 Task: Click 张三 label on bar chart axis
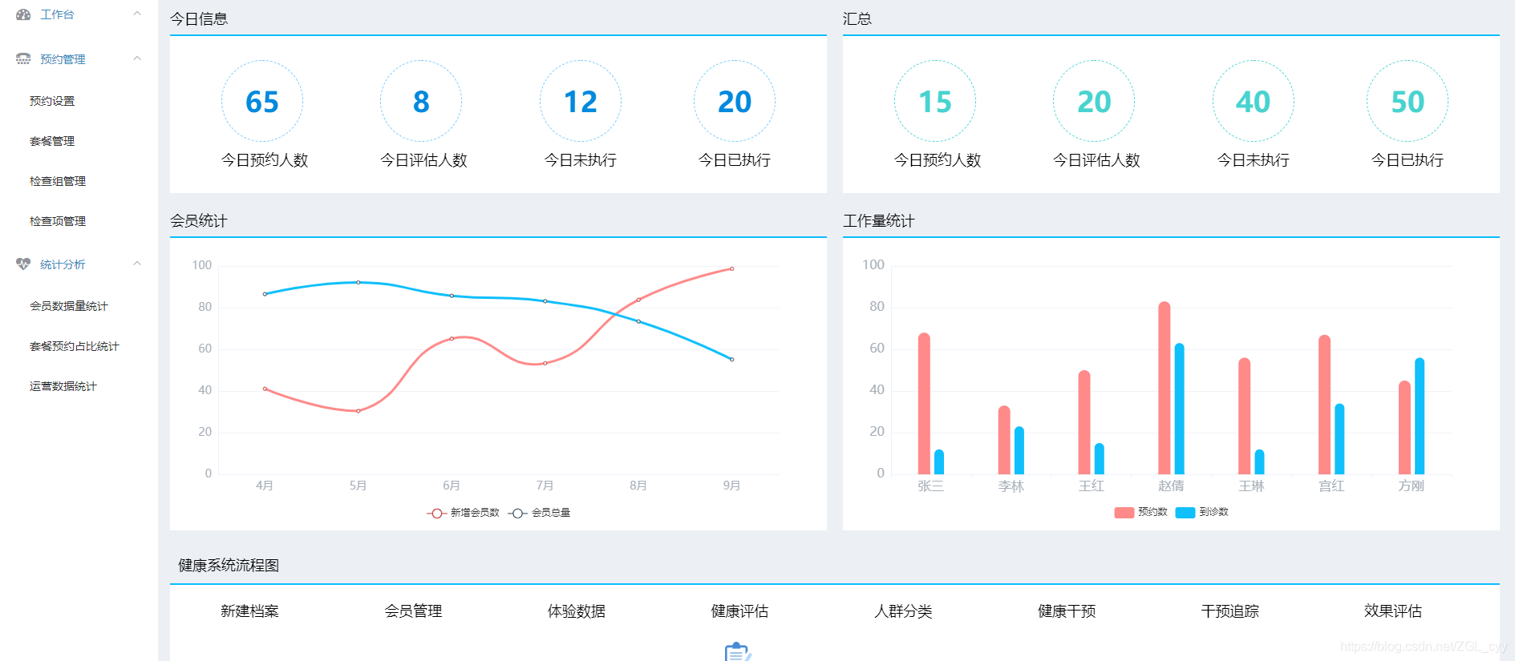point(931,486)
